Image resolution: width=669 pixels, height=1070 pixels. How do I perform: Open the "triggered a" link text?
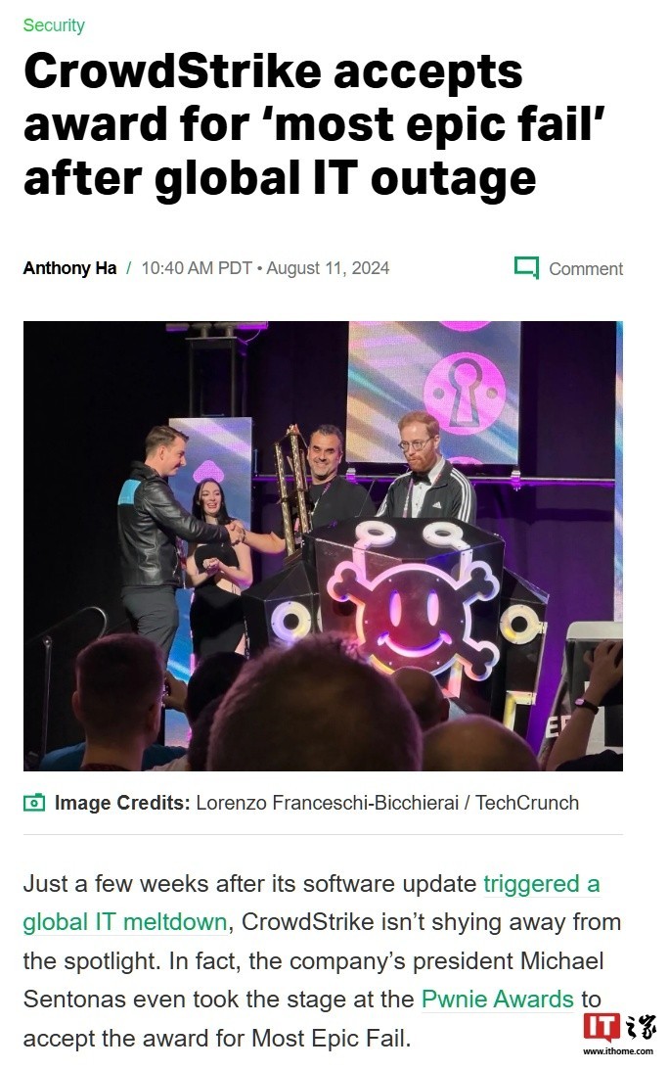tap(542, 884)
